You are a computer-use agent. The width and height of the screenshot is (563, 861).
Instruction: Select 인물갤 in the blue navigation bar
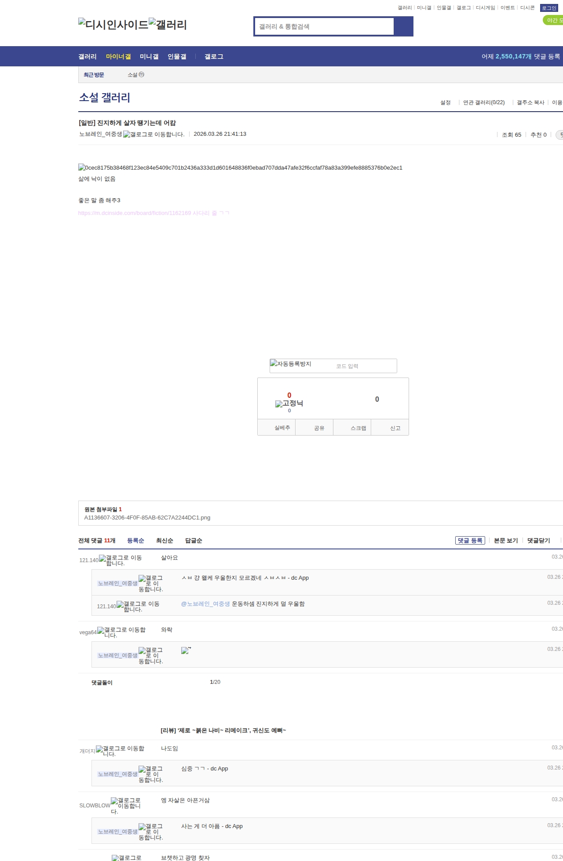click(x=177, y=56)
